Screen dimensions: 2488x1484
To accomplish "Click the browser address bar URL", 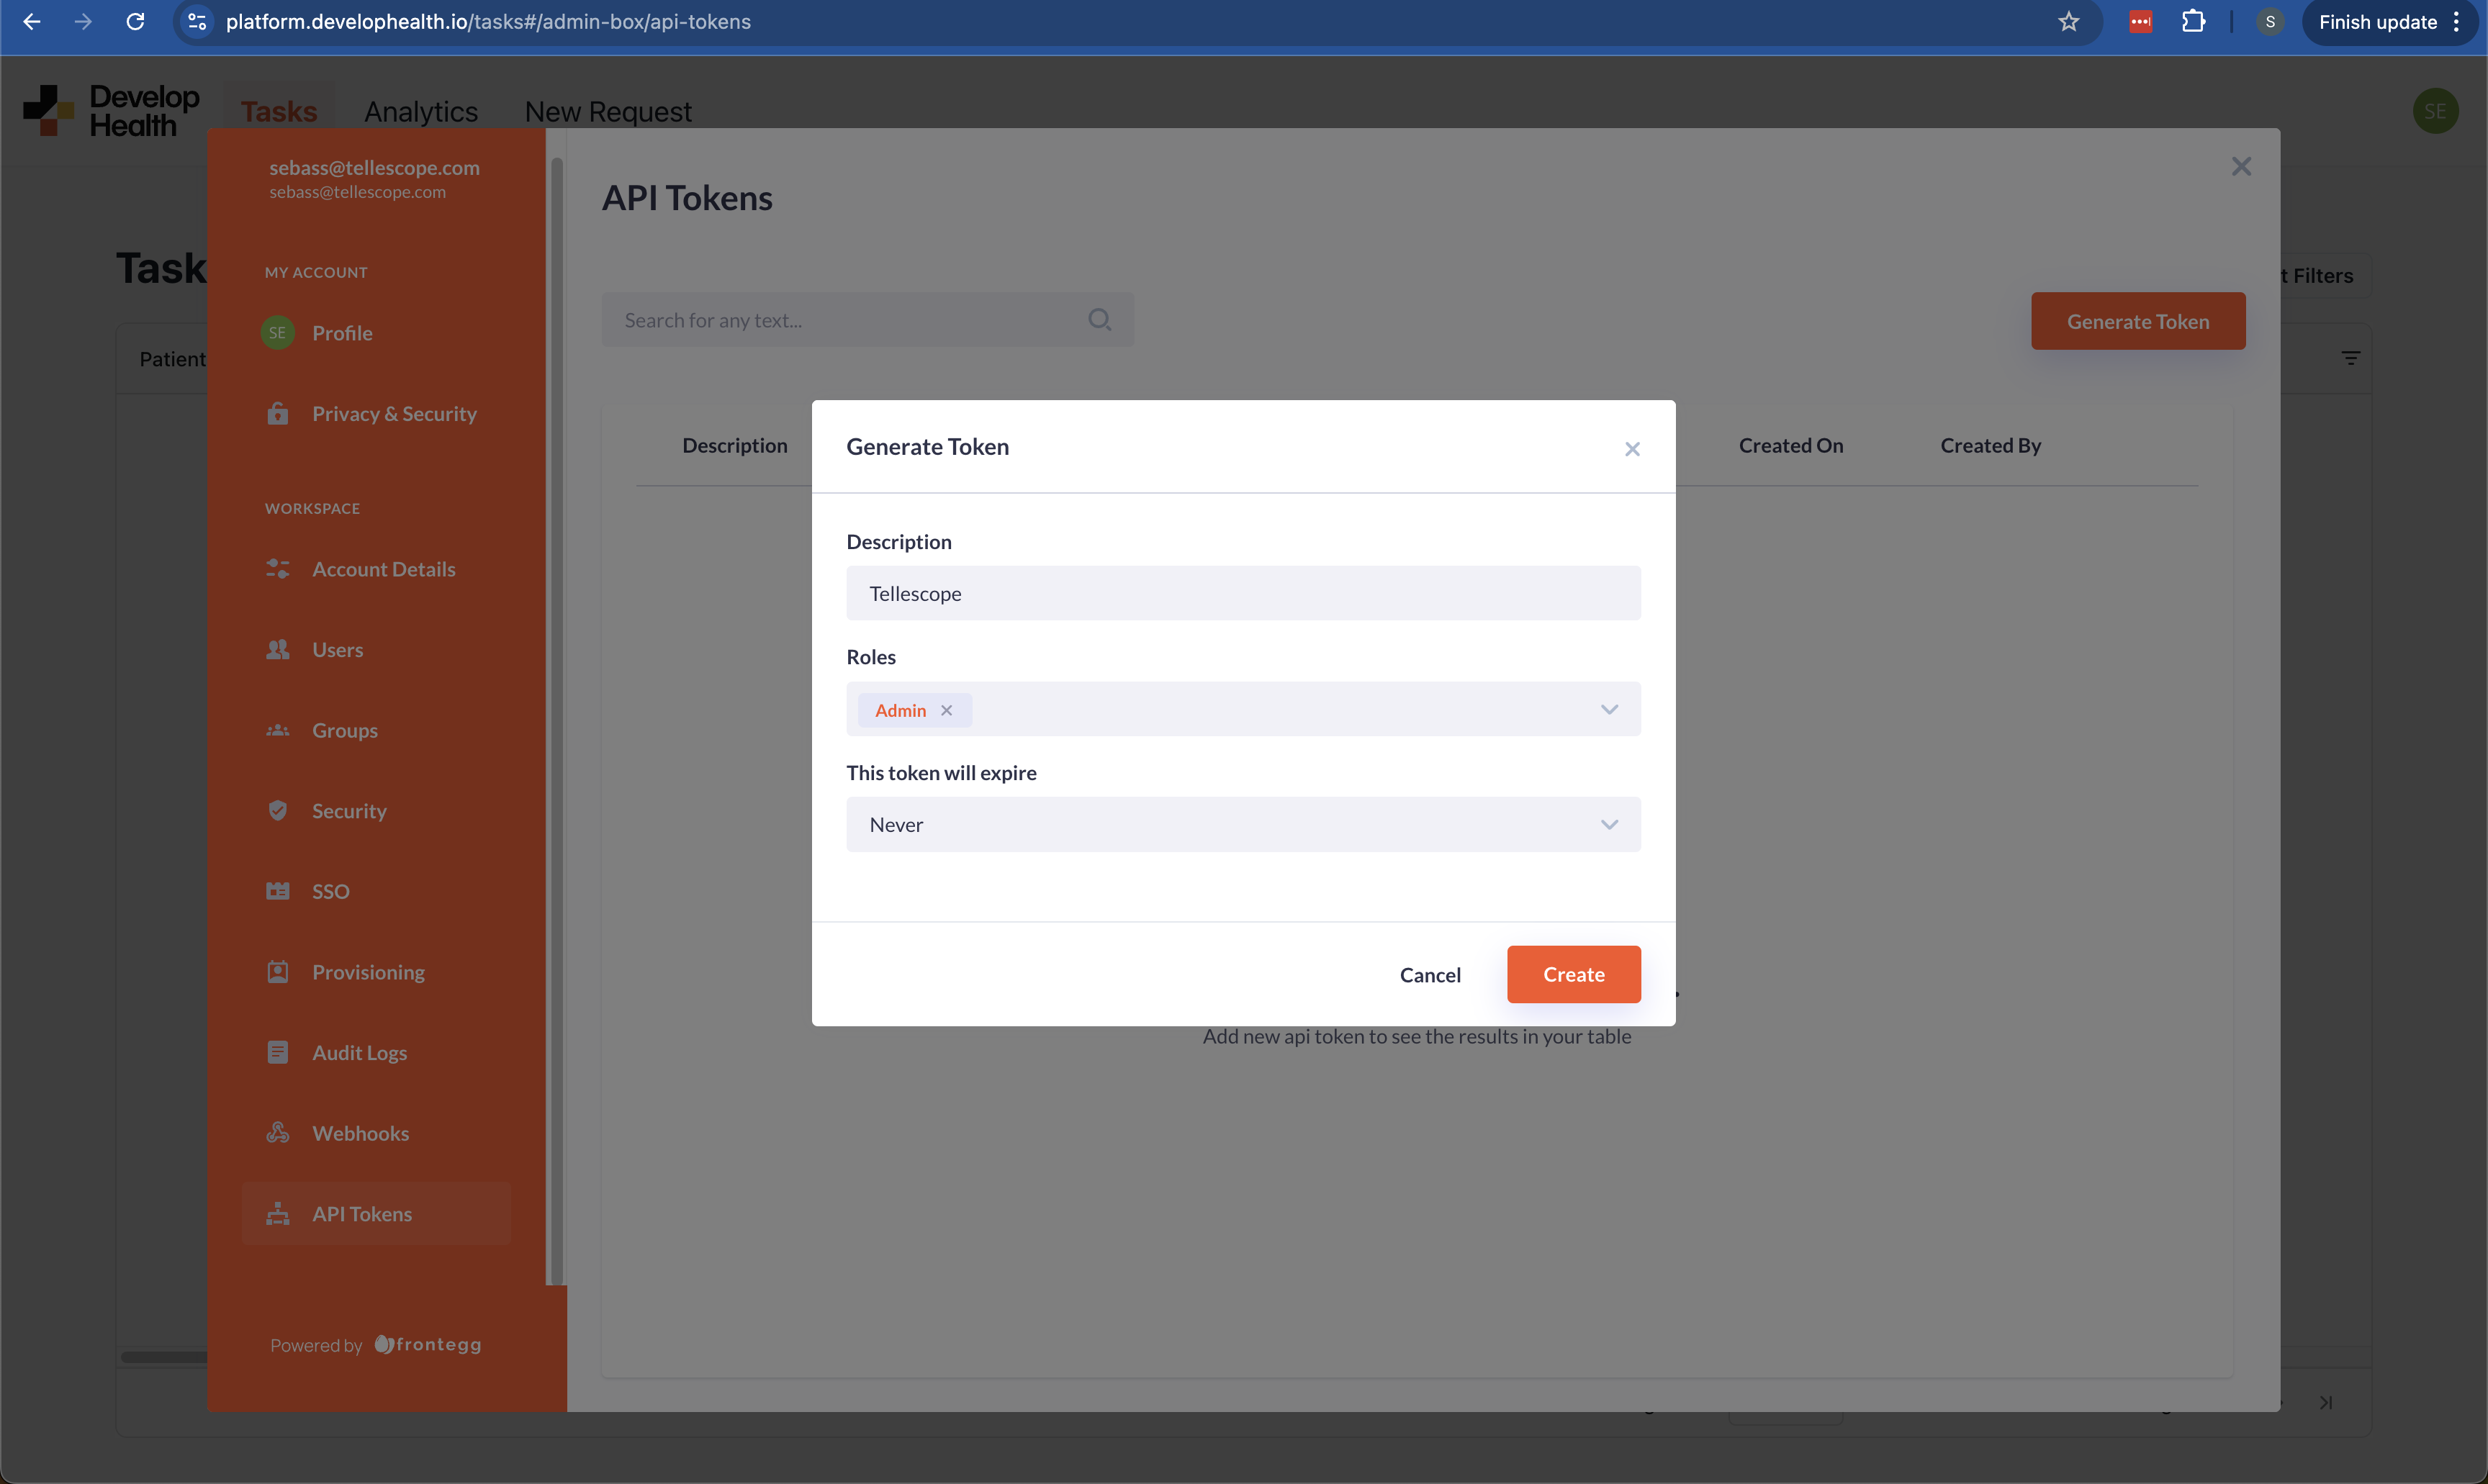I will coord(488,21).
